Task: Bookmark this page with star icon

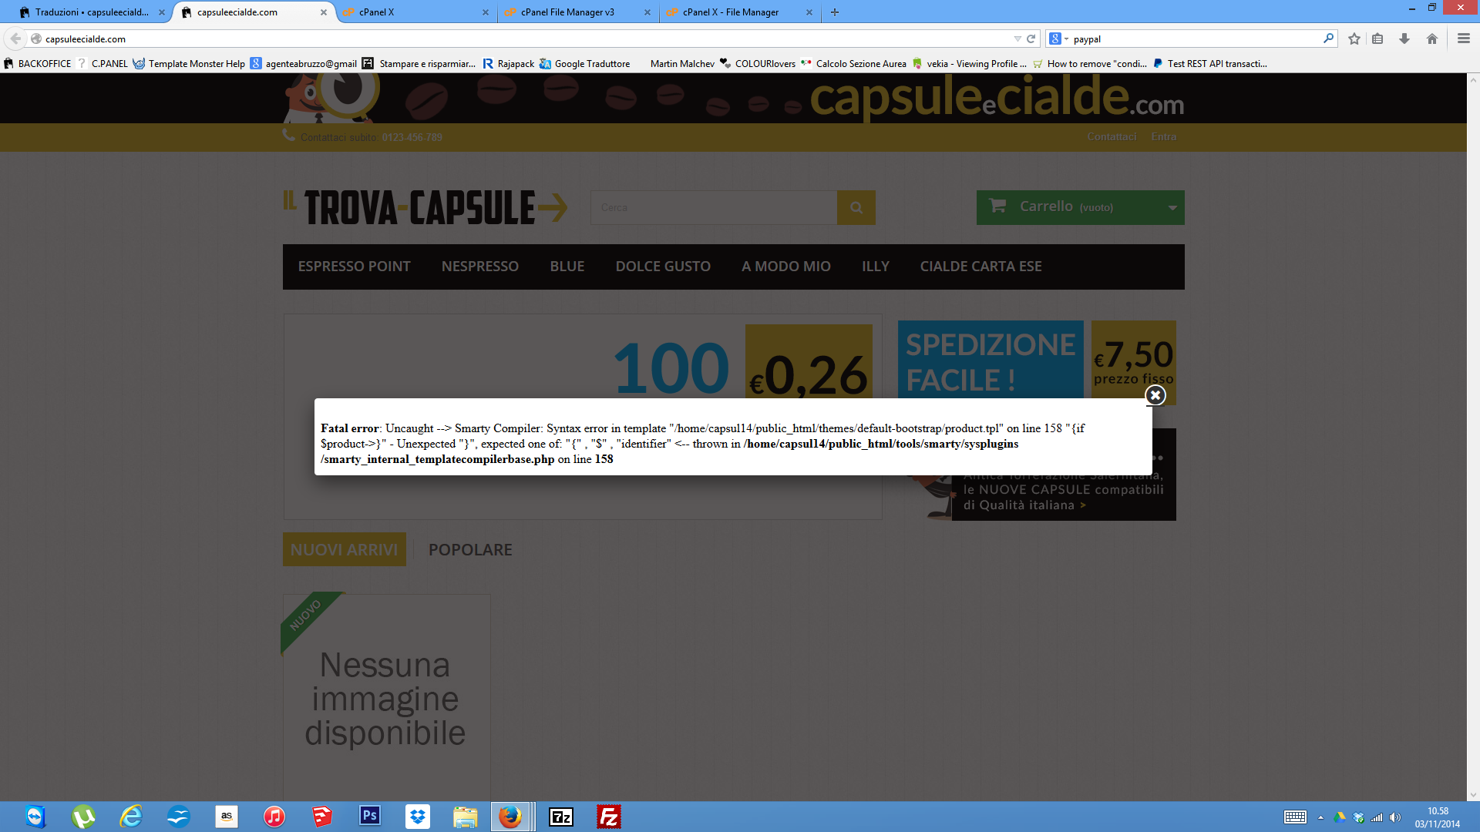Action: (x=1354, y=39)
